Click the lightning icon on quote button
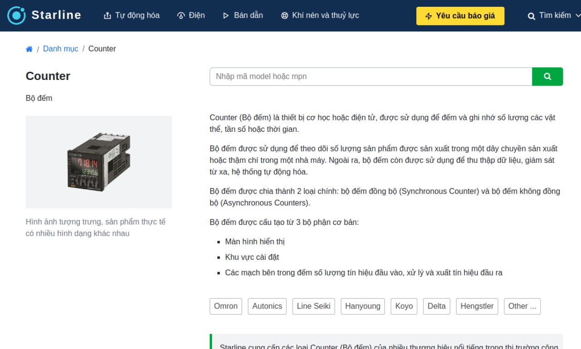This screenshot has width=581, height=349. coord(428,16)
